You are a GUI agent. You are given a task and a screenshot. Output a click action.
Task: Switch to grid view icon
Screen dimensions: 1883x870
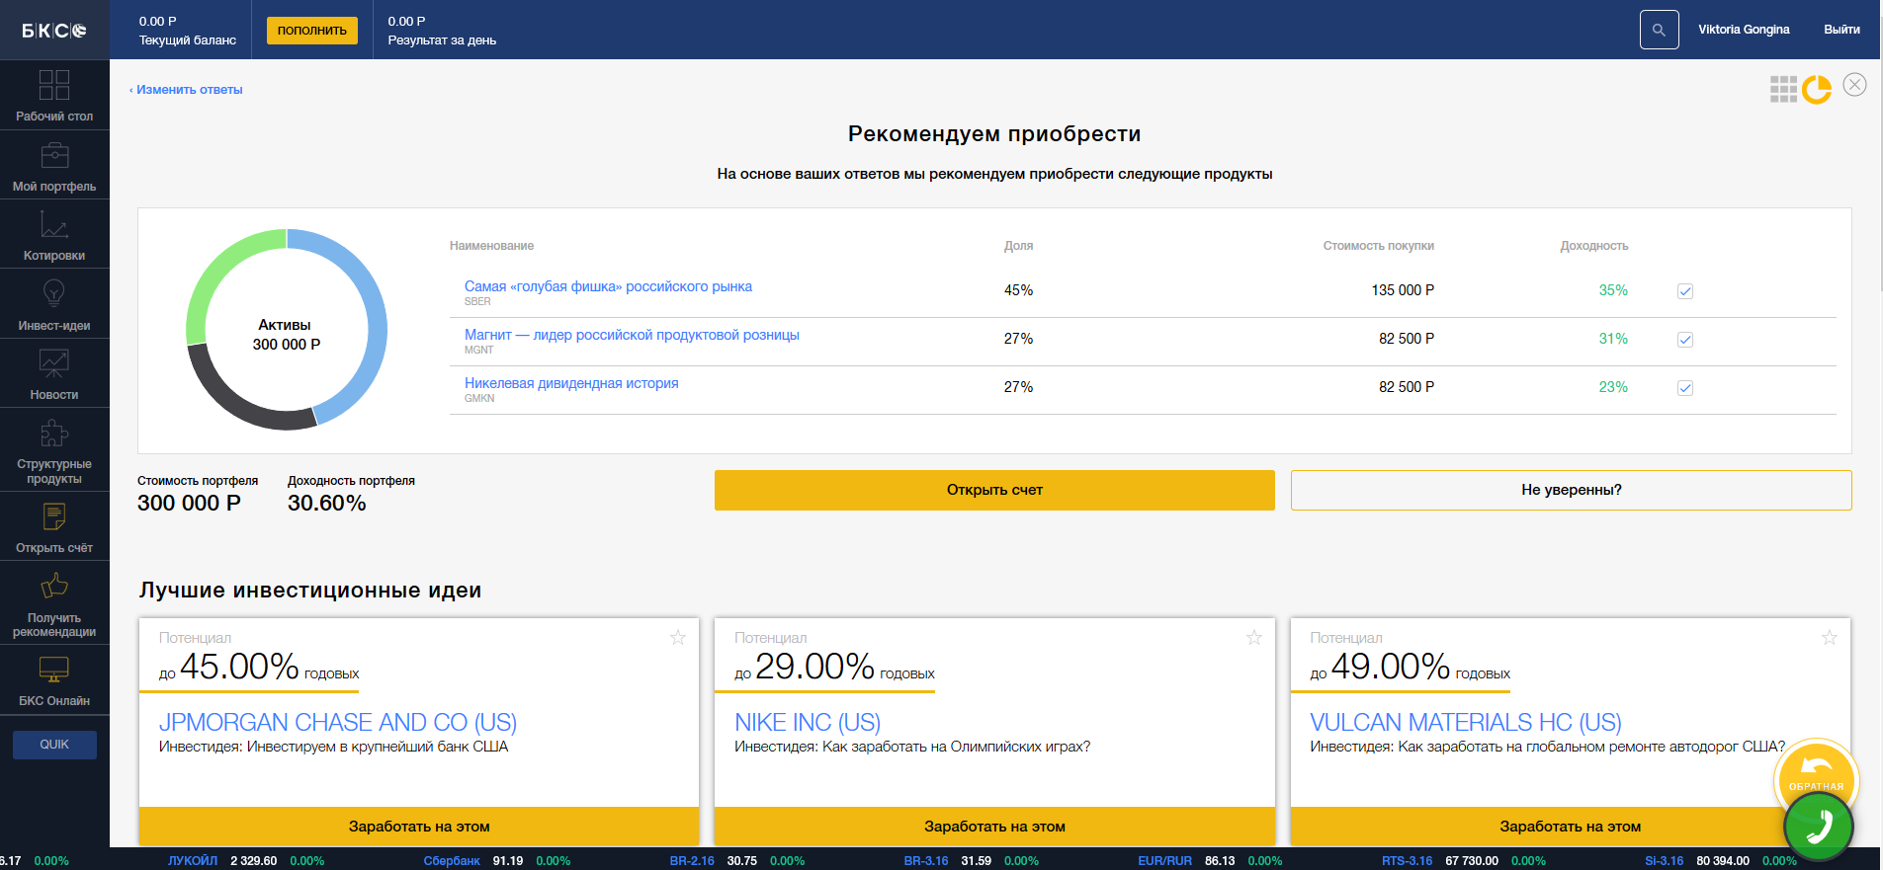click(1783, 89)
